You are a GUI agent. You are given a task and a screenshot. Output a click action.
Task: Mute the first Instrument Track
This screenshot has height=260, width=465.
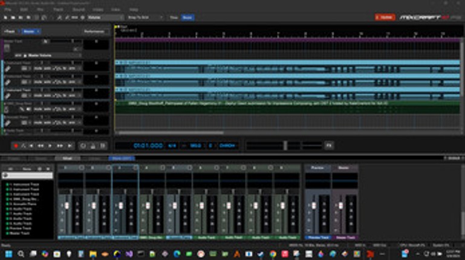tap(37, 68)
